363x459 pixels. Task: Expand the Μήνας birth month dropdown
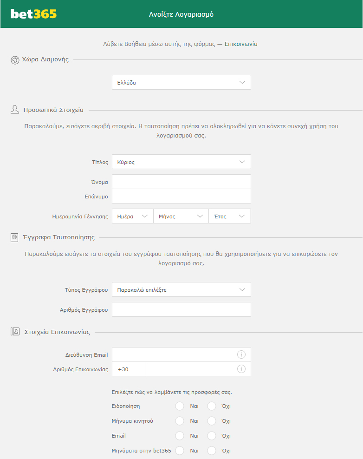tap(181, 216)
